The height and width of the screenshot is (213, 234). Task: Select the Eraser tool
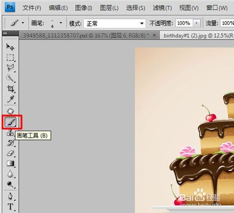10,153
